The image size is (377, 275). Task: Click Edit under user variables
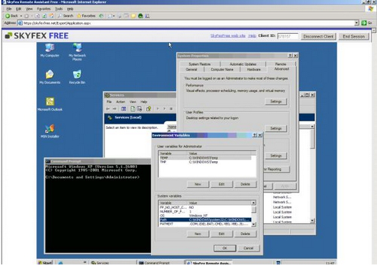pyautogui.click(x=222, y=184)
